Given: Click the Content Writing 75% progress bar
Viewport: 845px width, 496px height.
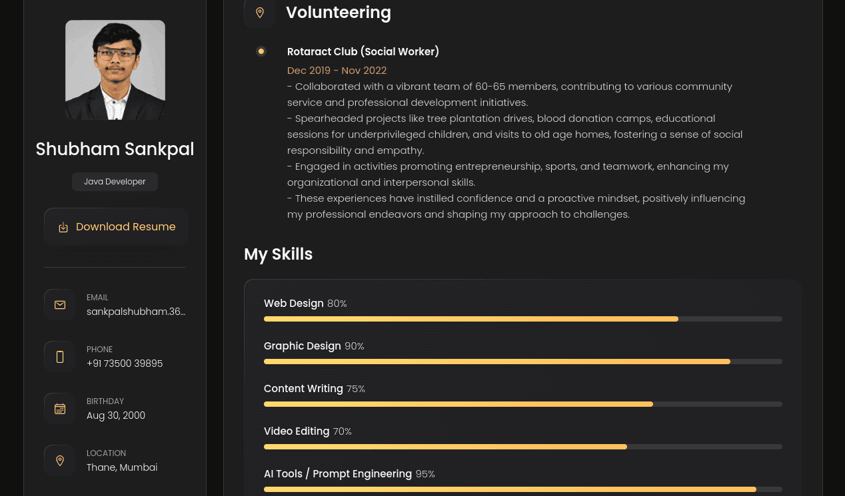Looking at the screenshot, I should [523, 404].
